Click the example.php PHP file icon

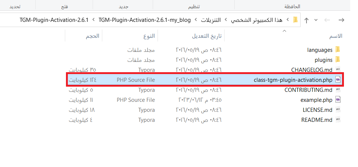(338, 100)
